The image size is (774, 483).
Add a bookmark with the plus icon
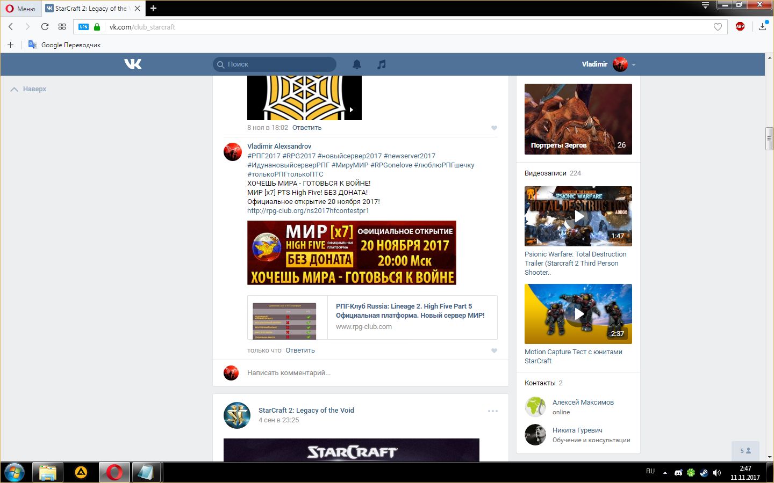(x=10, y=45)
